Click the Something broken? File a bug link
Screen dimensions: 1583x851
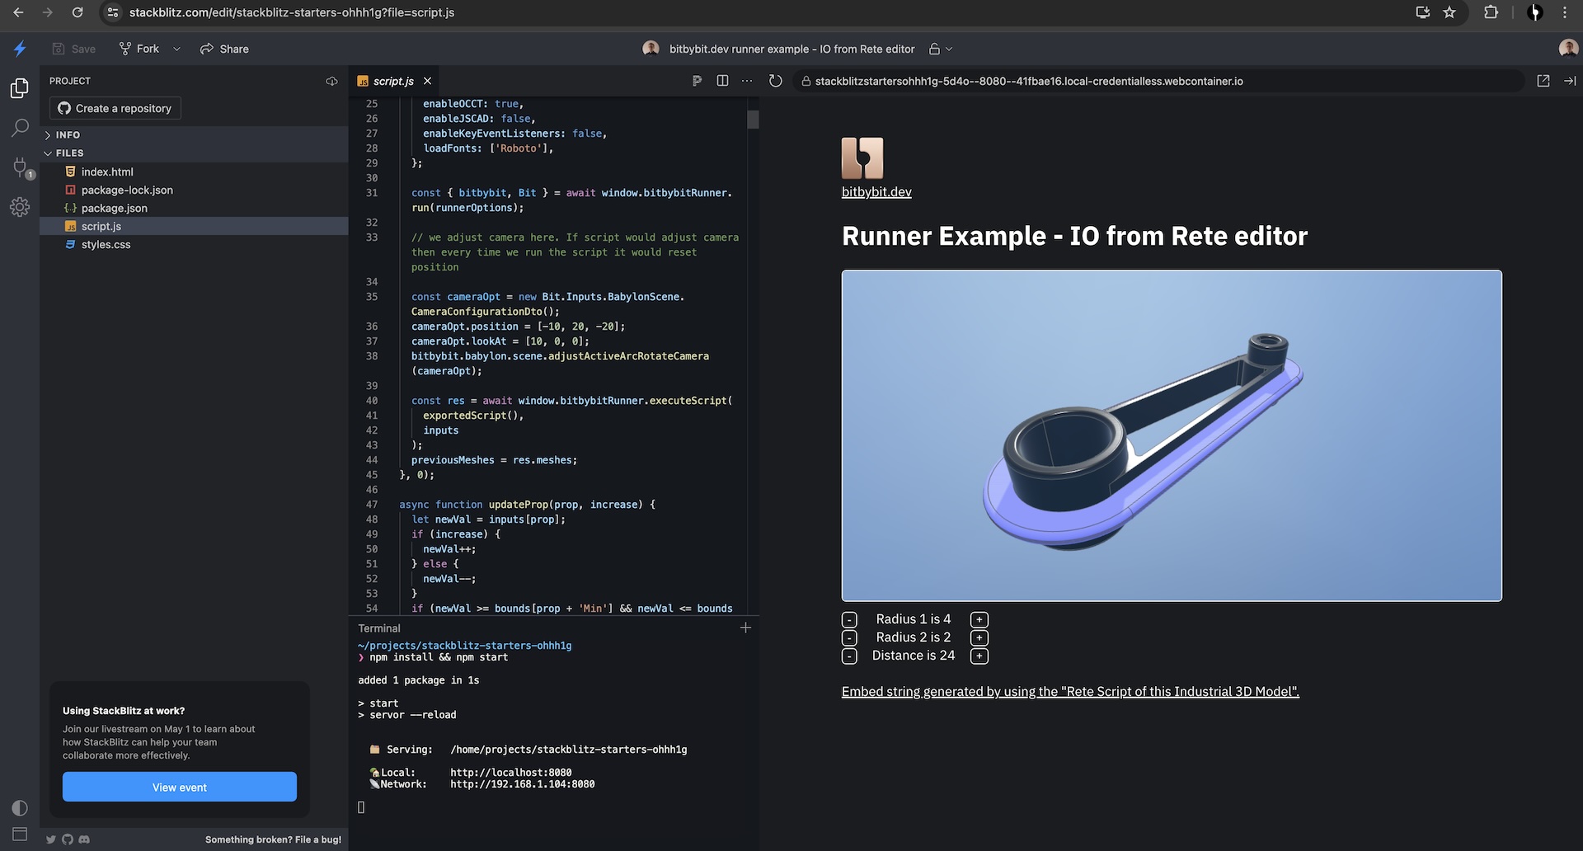tap(273, 839)
